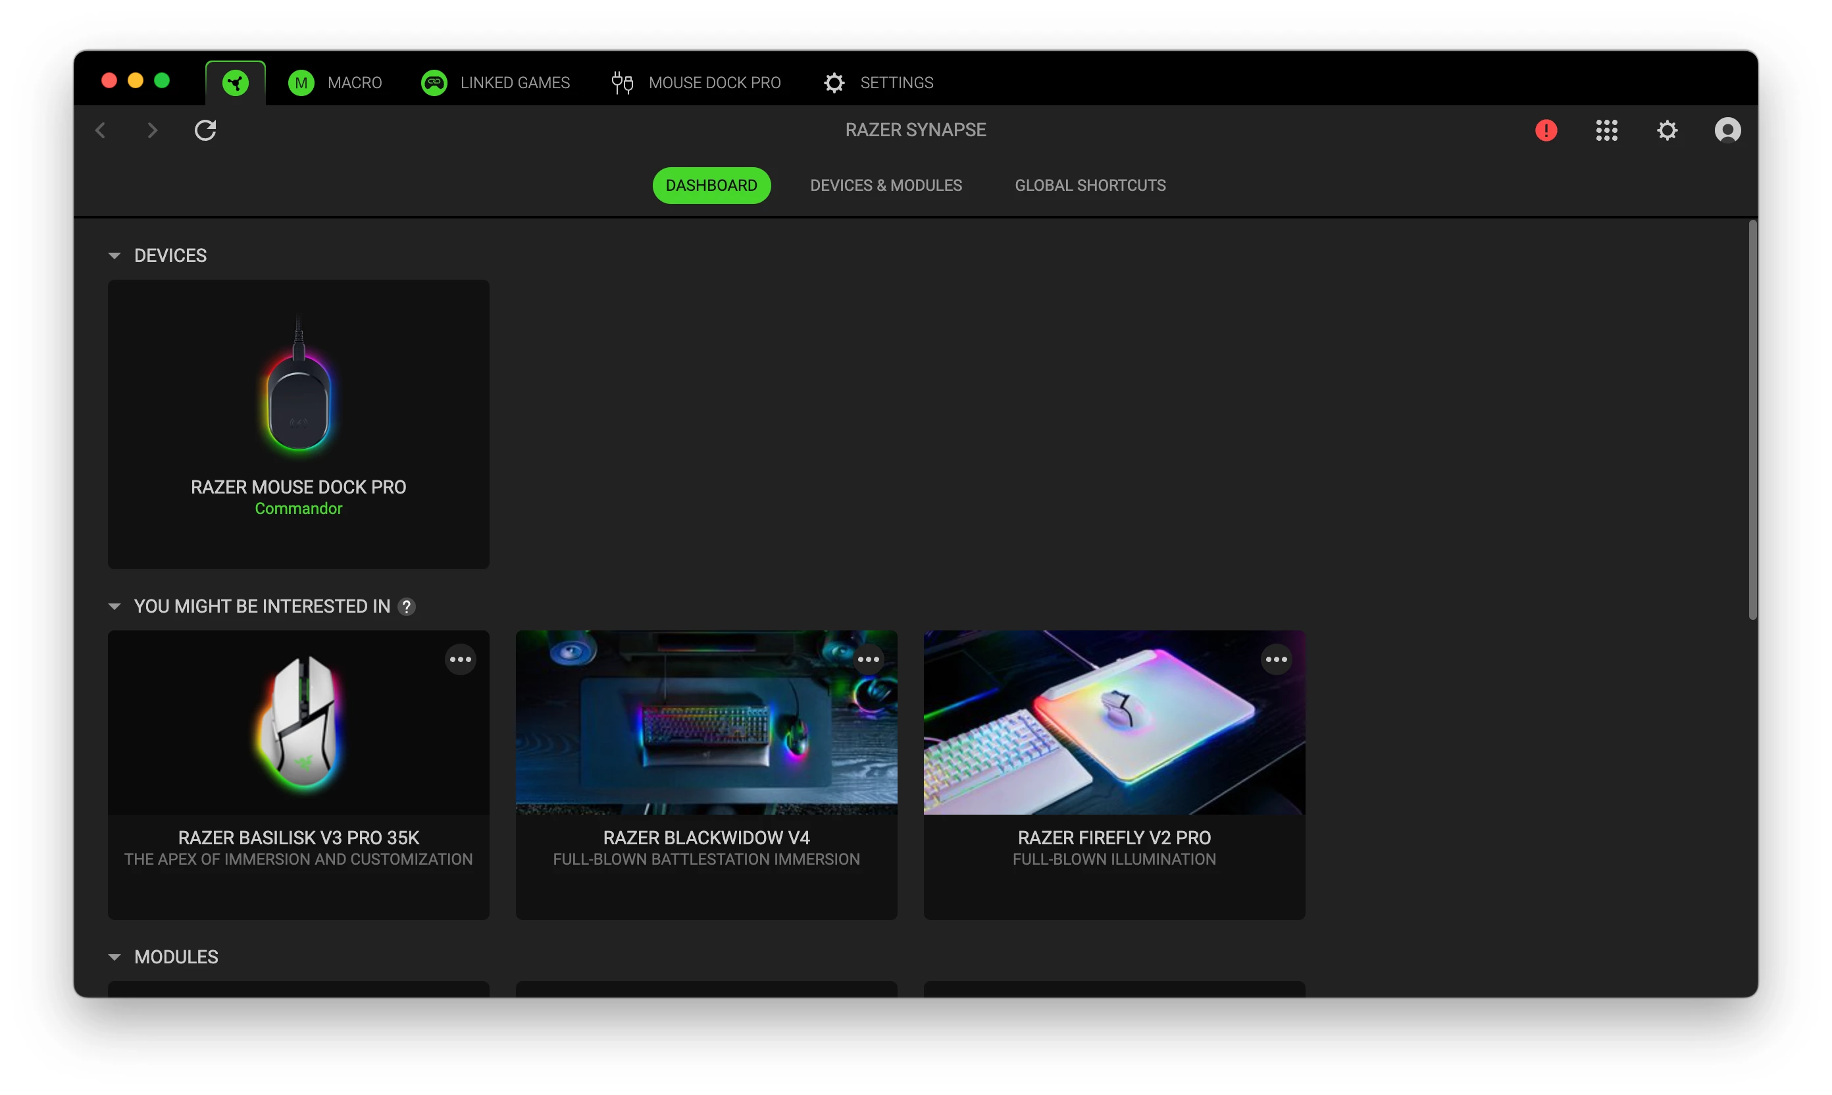This screenshot has width=1832, height=1095.
Task: Switch to Mouse Dock Pro tab
Action: (x=696, y=83)
